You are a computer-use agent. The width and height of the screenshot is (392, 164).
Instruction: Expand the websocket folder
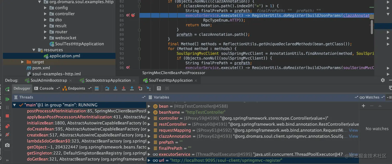point(45,38)
